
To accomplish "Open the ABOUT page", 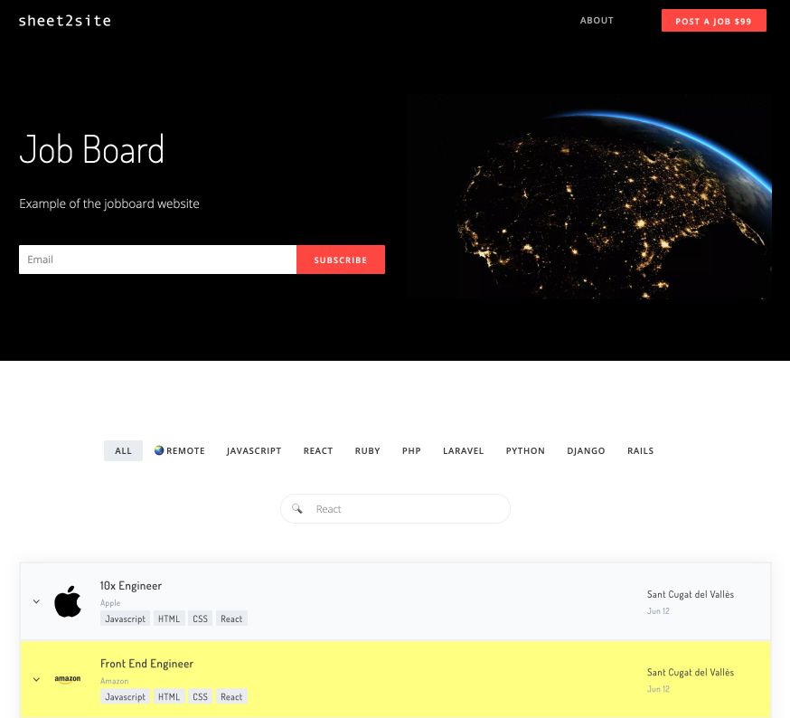I will (597, 21).
